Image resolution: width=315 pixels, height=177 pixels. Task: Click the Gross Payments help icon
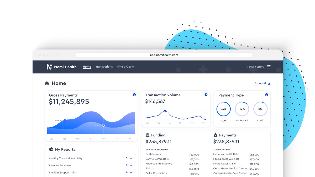click(134, 95)
